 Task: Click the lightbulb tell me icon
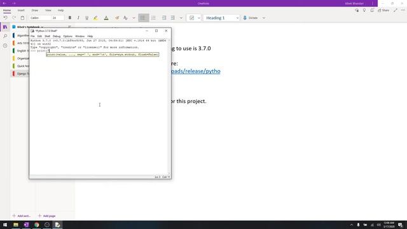coord(364,10)
